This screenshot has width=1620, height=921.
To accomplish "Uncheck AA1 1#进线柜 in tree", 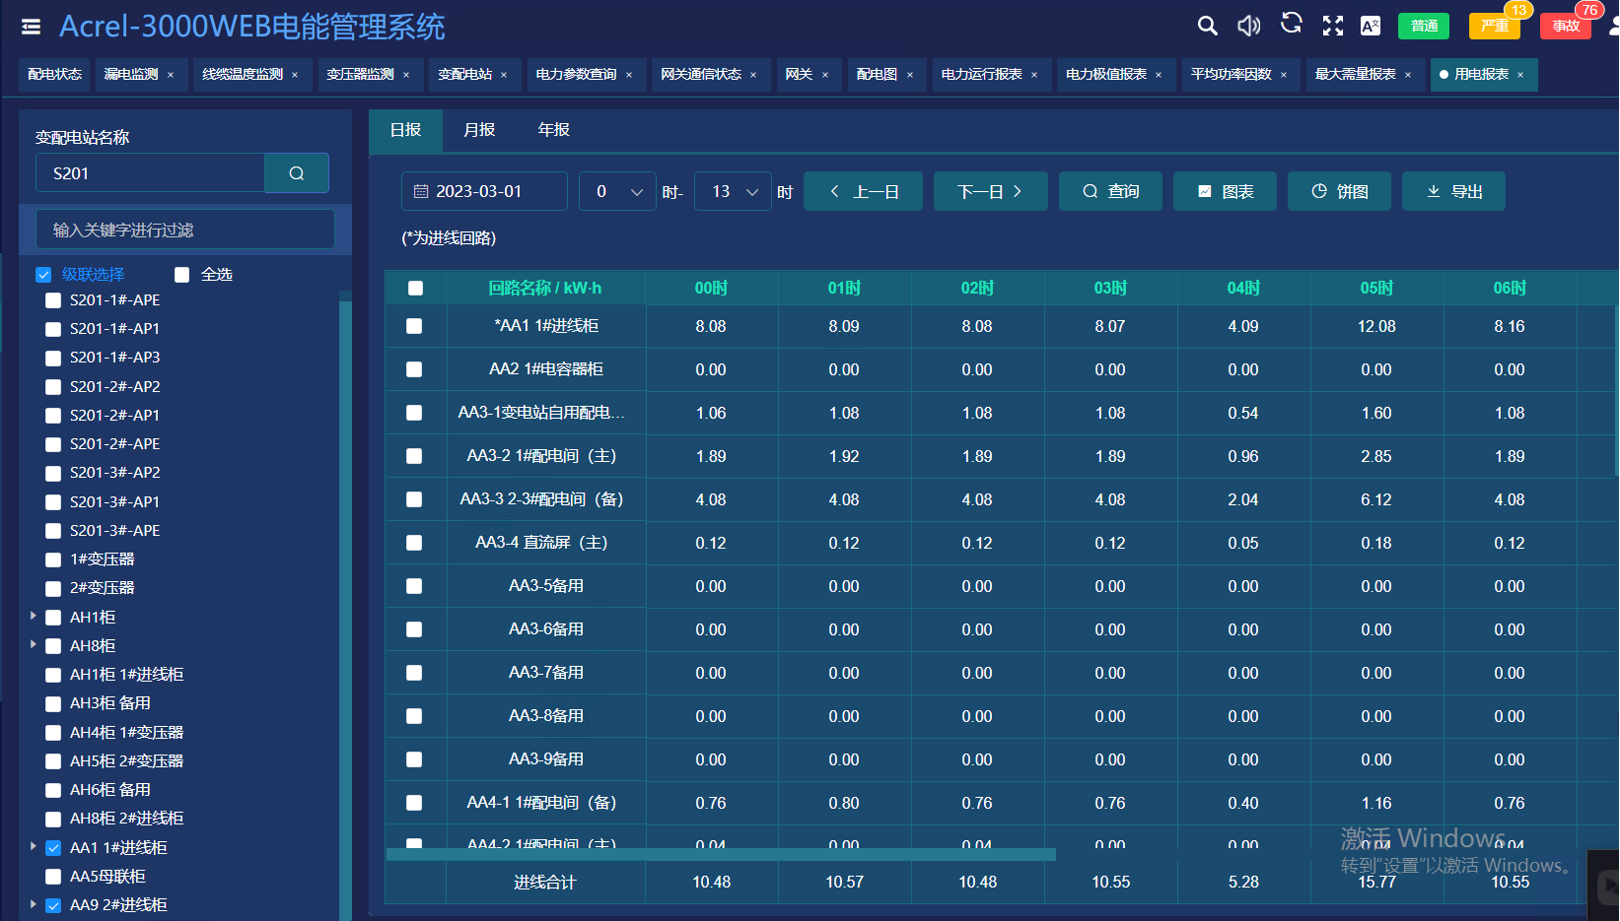I will [x=53, y=848].
